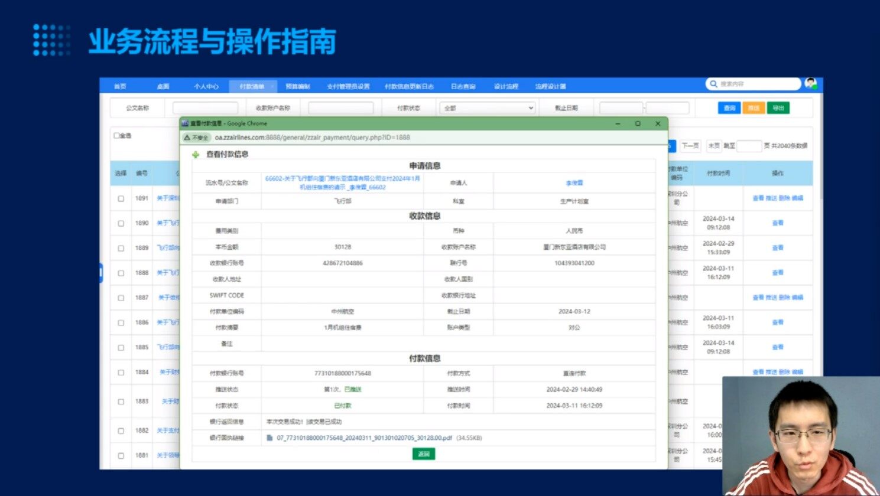Image resolution: width=880 pixels, height=496 pixels.
Task: Check the checkbox for row 1891
Action: pos(121,199)
